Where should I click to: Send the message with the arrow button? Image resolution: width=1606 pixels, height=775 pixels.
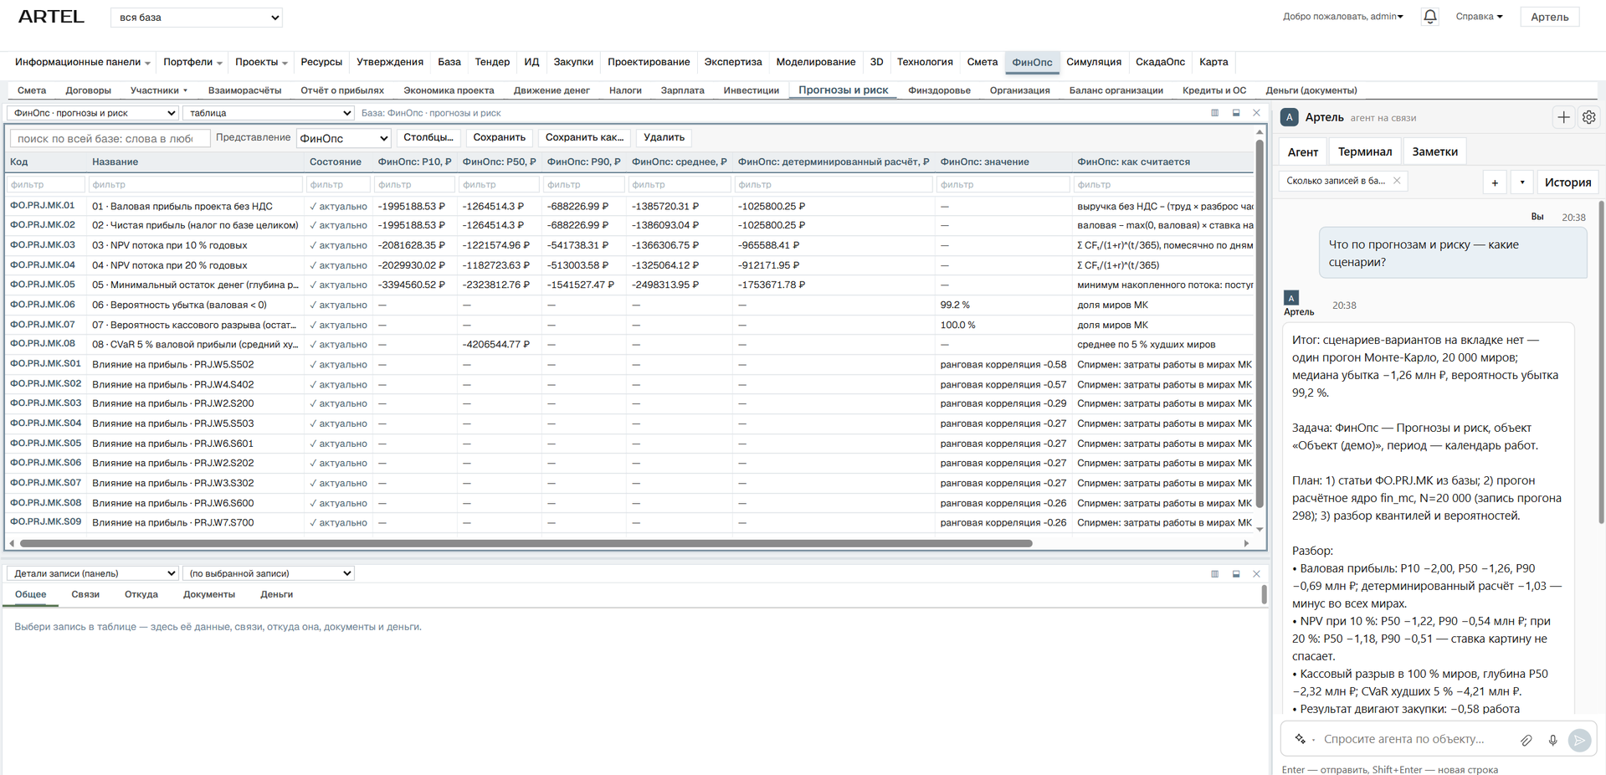[x=1579, y=740]
